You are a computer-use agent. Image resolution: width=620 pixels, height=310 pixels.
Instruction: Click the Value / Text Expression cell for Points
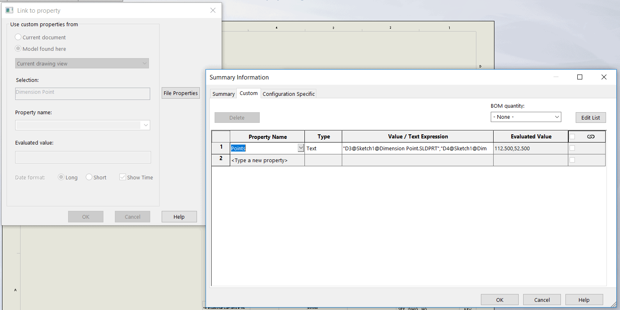(417, 148)
